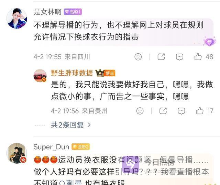220x185 pixels.
Task: Open Super_Dun's profile via username
Action: tap(51, 147)
